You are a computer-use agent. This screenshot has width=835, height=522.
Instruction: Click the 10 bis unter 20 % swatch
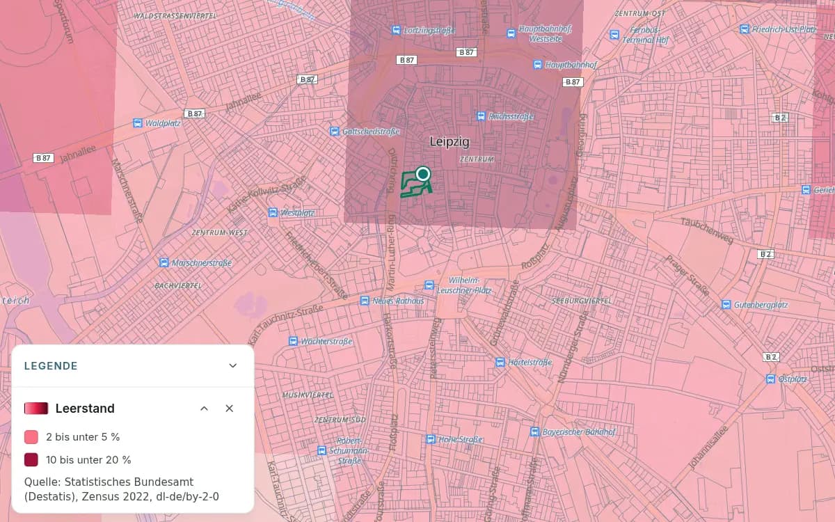coord(31,459)
